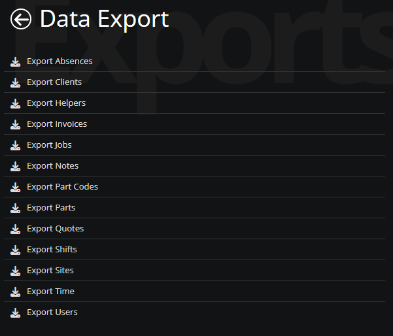Viewport: 393px width, 336px height.
Task: Click download icon next to Export Clients
Action: [15, 82]
